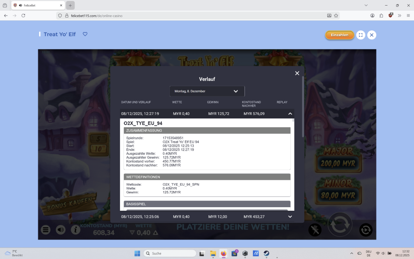This screenshot has height=259, width=414.
Task: Click the Bonus Kaufen sign
Action: pyautogui.click(x=70, y=204)
